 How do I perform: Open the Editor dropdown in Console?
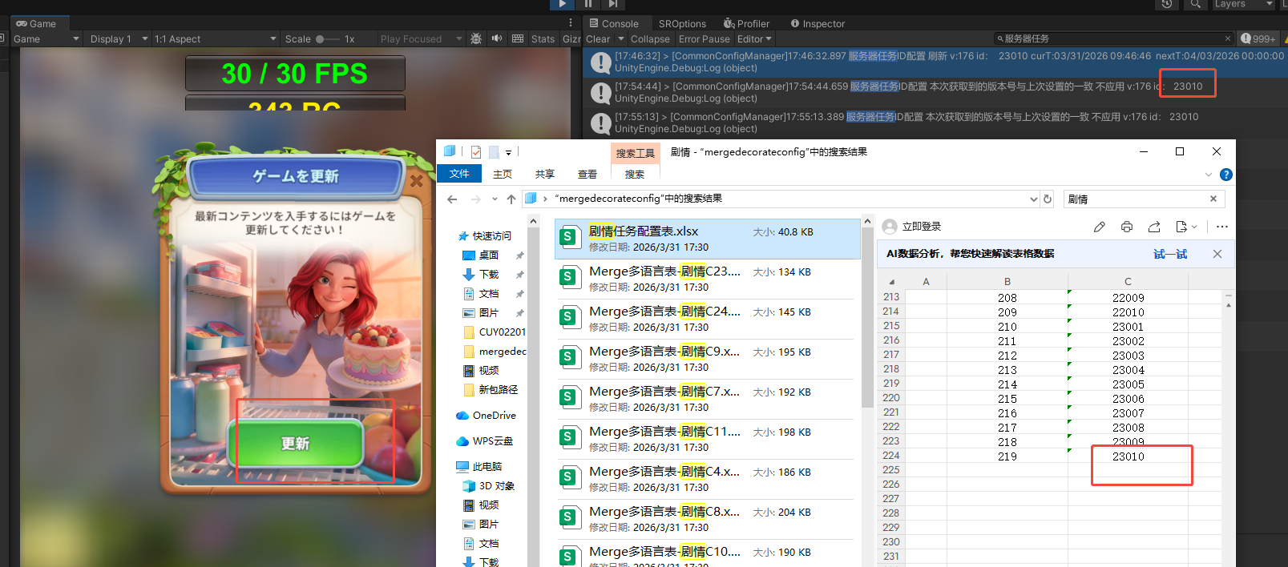tap(754, 38)
